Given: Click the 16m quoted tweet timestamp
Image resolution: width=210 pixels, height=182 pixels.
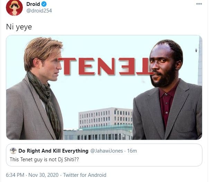Looking at the screenshot, I should point(132,151).
